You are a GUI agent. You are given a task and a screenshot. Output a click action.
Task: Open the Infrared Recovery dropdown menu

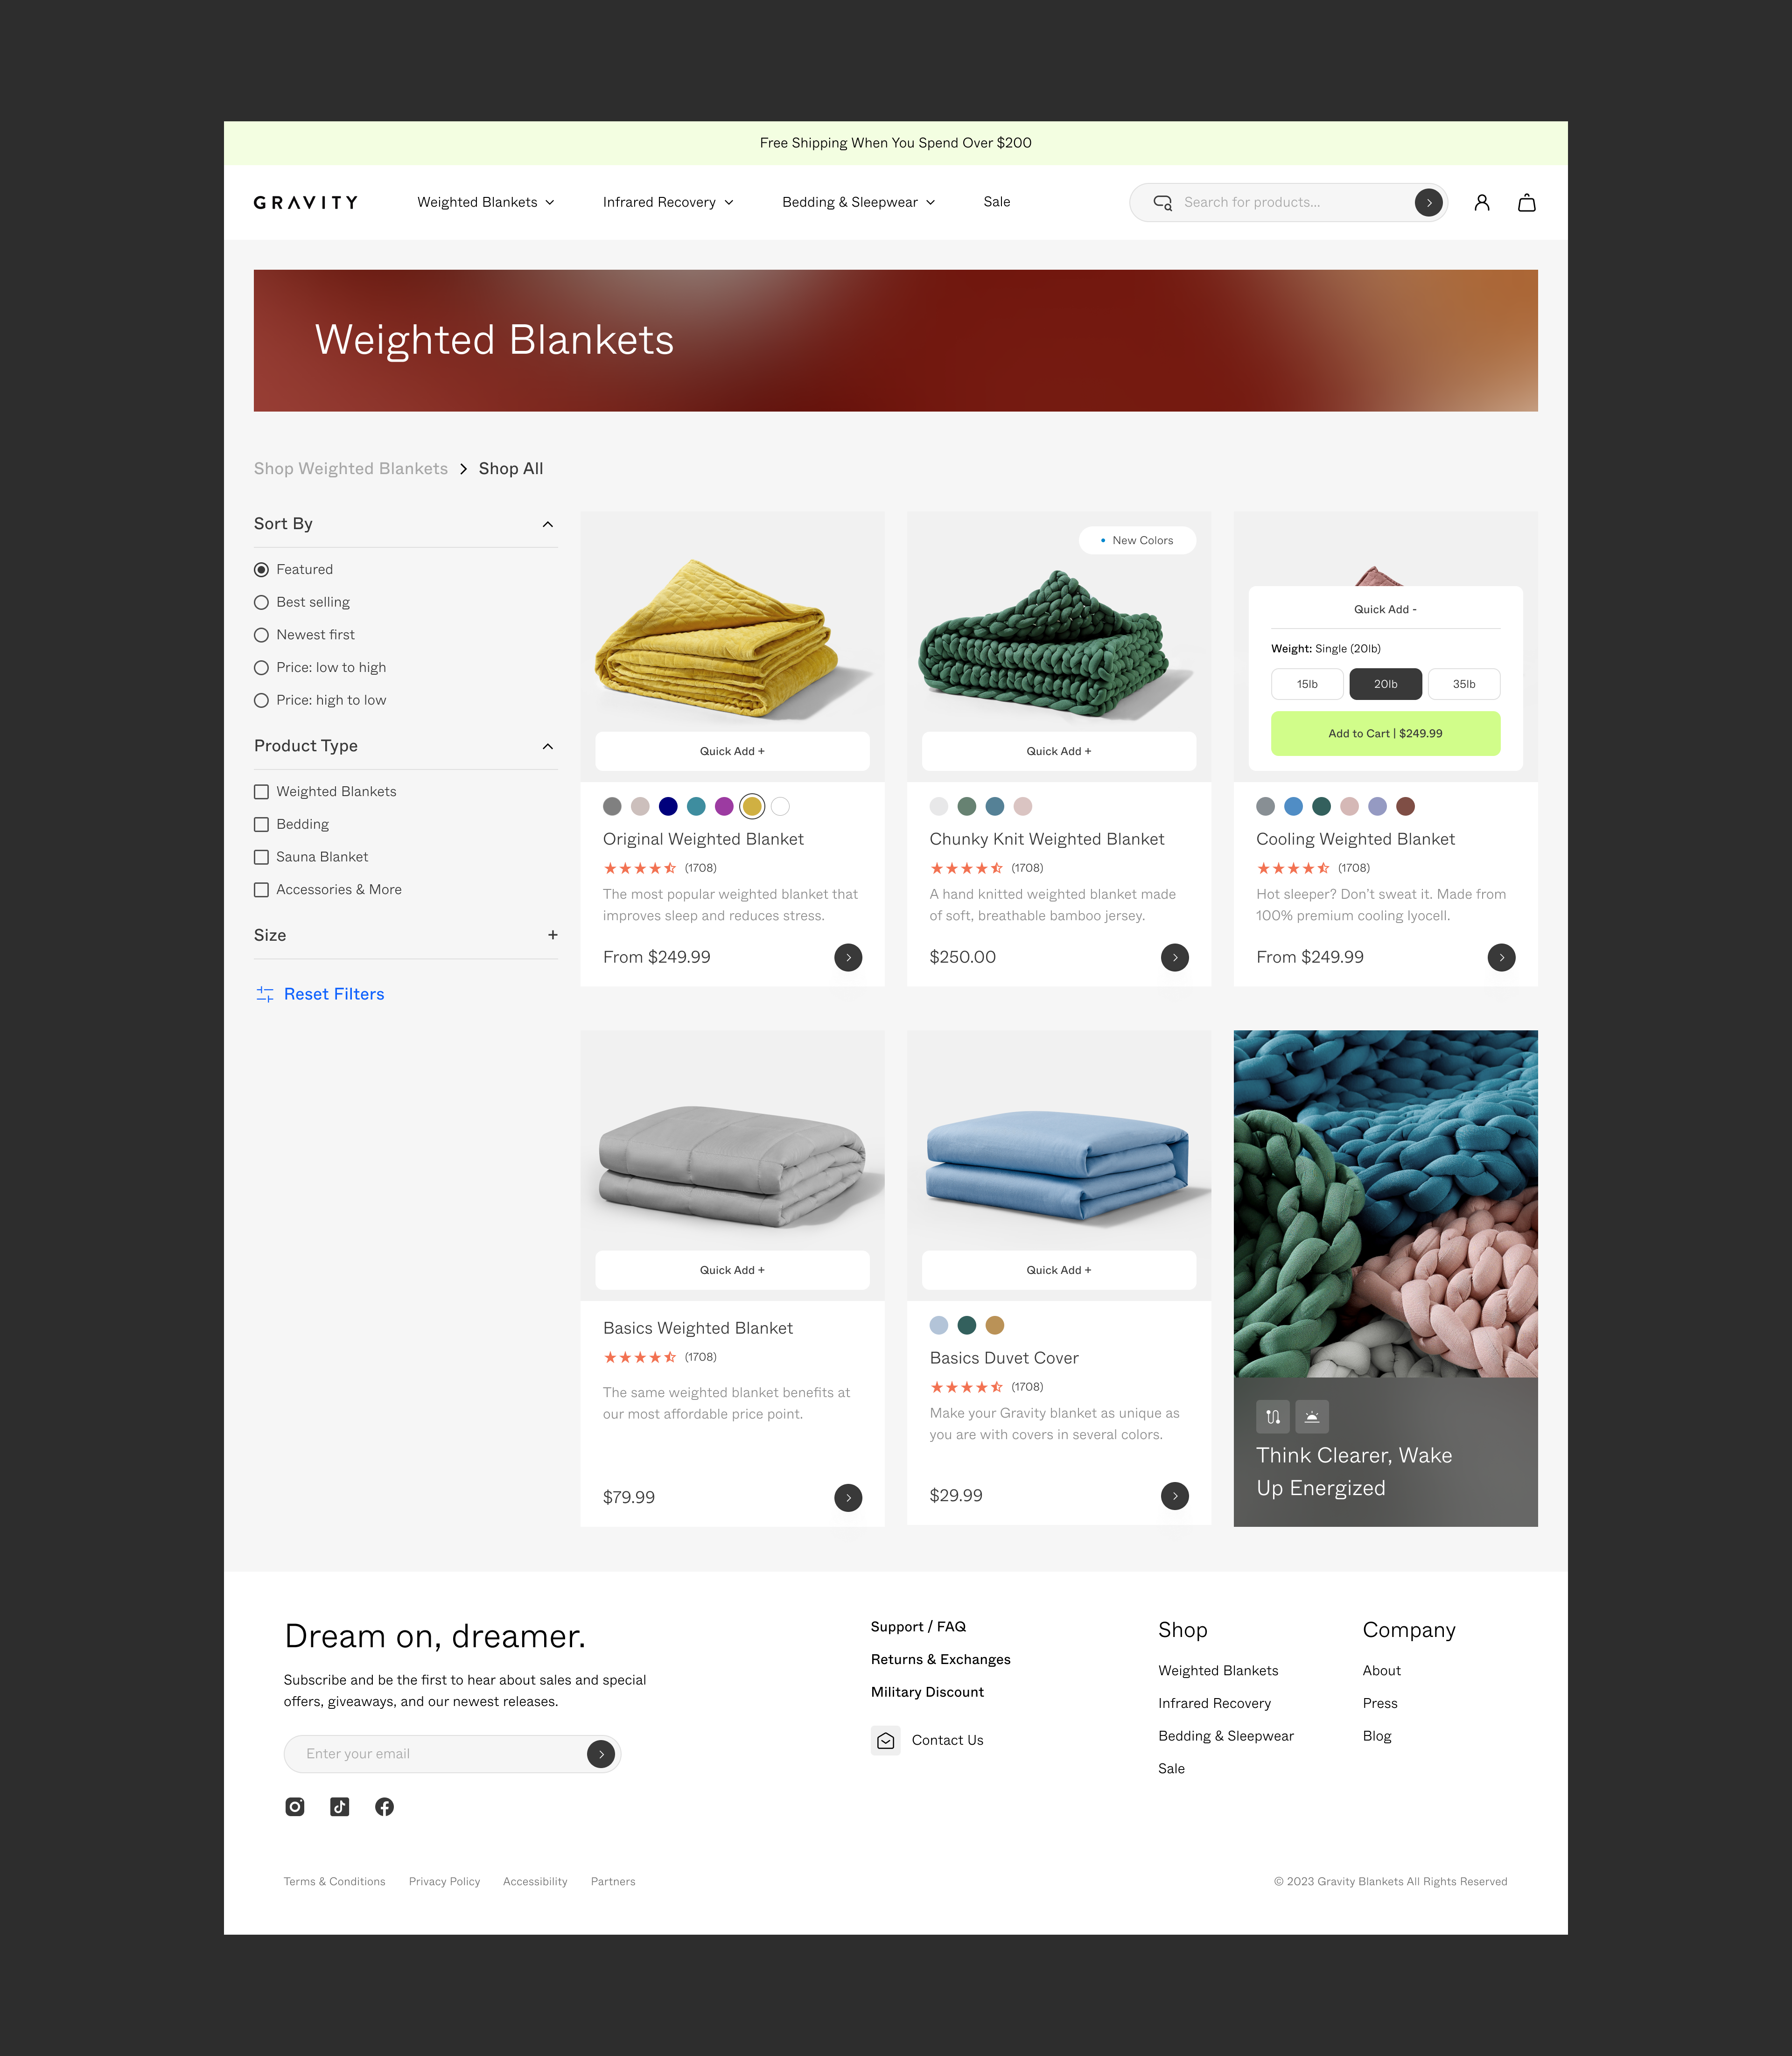click(x=668, y=202)
